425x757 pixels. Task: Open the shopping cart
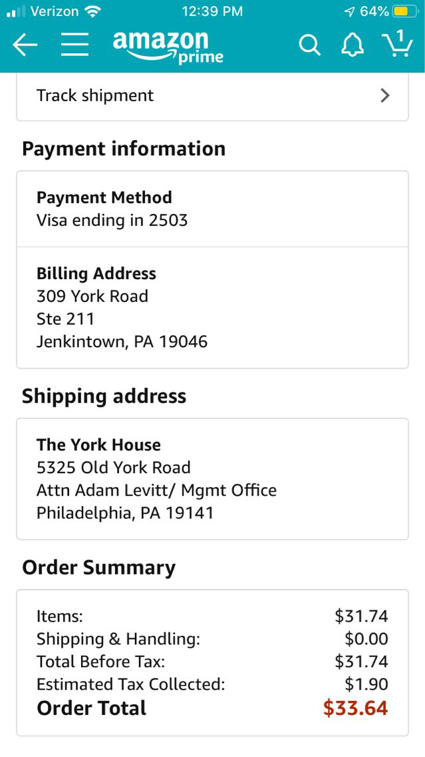pyautogui.click(x=397, y=44)
